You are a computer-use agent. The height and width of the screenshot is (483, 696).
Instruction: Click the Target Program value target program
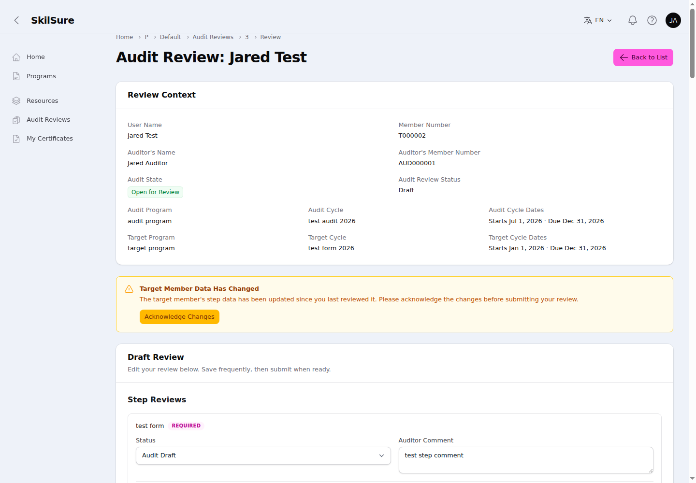coord(151,248)
